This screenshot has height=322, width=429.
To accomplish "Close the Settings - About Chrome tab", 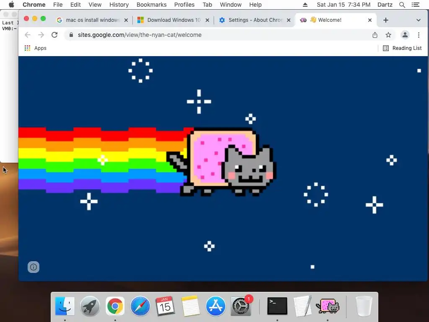I will 289,20.
